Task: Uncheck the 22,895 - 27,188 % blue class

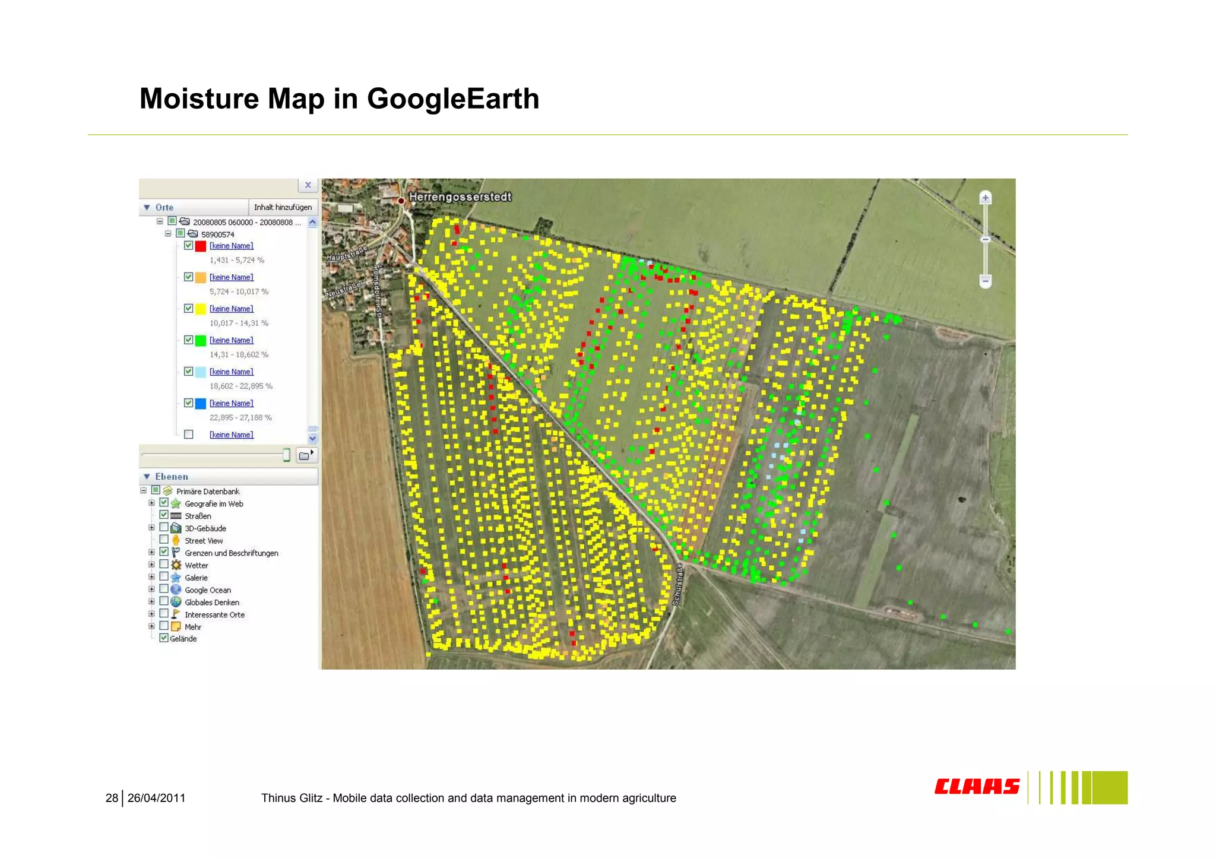Action: (x=188, y=402)
